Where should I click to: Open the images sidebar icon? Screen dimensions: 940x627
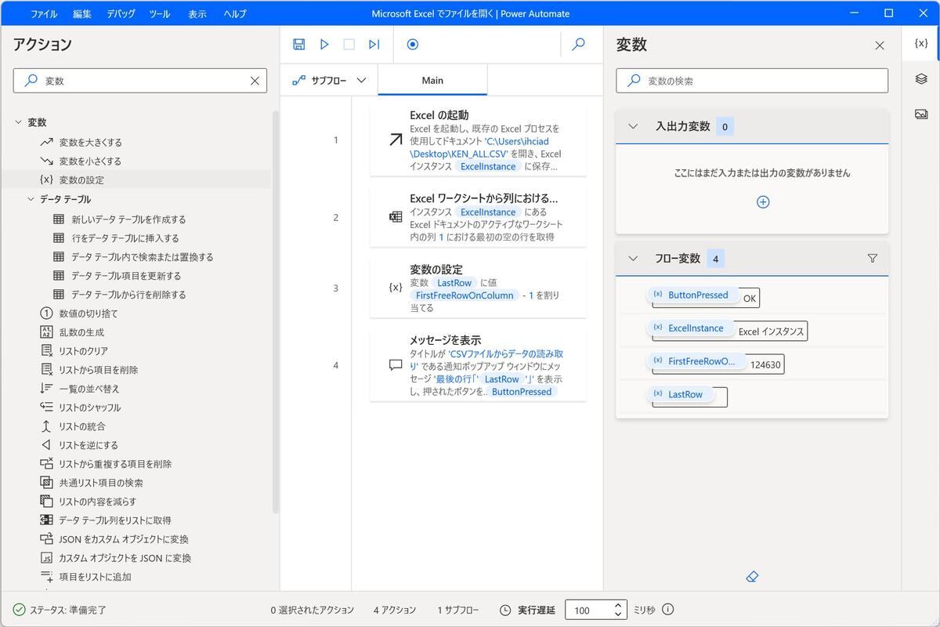pyautogui.click(x=921, y=114)
